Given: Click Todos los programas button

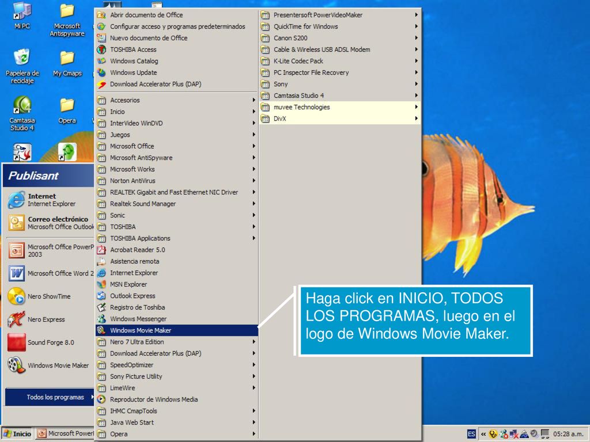Looking at the screenshot, I should click(50, 397).
